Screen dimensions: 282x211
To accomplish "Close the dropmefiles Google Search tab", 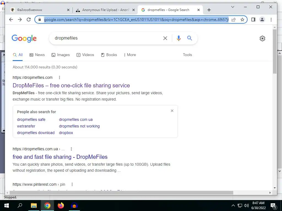I will [x=198, y=10].
